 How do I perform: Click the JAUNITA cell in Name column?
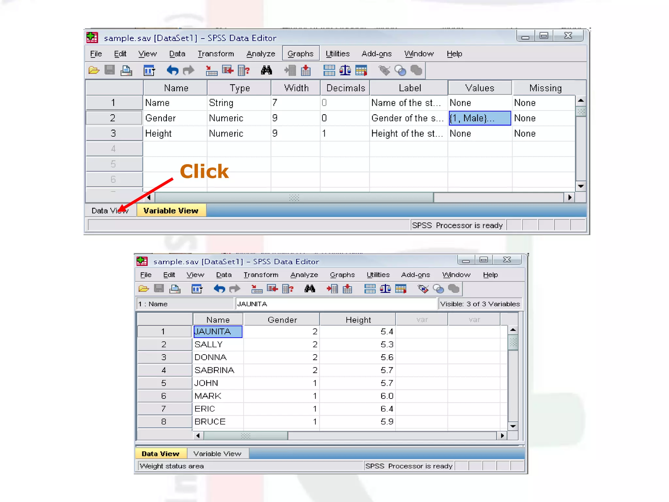pyautogui.click(x=218, y=331)
